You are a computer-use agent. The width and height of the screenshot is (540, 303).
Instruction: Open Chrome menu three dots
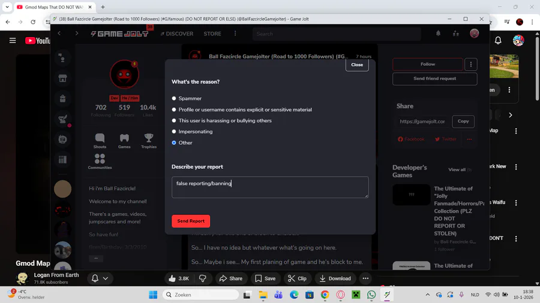coord(532,22)
